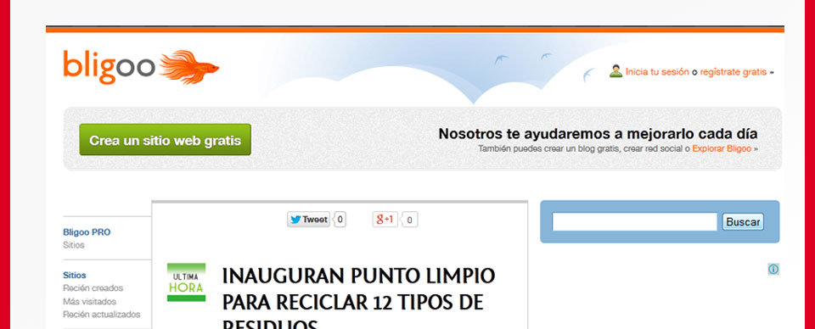Click the bligoo logo text
This screenshot has height=329, width=815.
pyautogui.click(x=110, y=66)
